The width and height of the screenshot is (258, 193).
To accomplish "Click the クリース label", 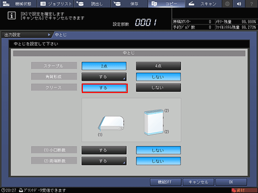I will pos(54,88).
